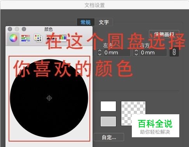Image resolution: width=189 pixels, height=147 pixels.
Task: Adjust the left bleed stepper arrows
Action: coord(100,53)
